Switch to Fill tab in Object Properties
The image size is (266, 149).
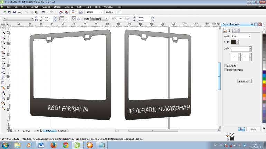(x=225, y=30)
